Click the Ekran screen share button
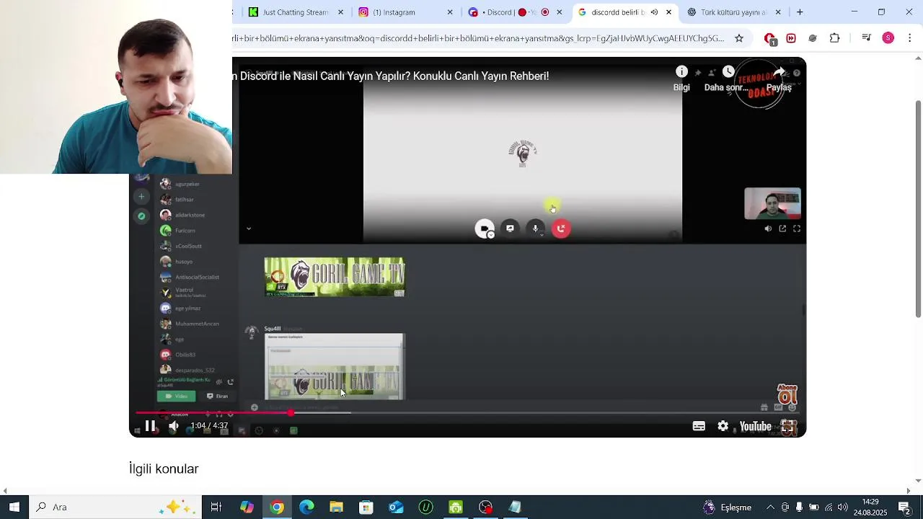The image size is (923, 519). (217, 396)
